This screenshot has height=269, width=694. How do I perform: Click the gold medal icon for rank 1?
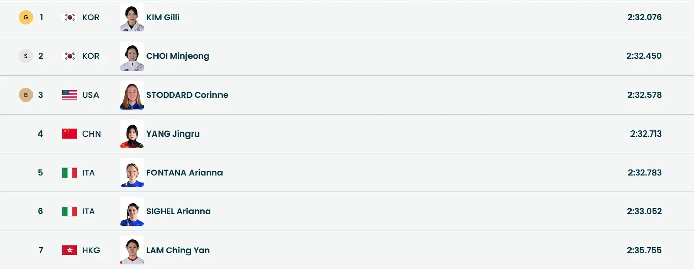point(26,17)
